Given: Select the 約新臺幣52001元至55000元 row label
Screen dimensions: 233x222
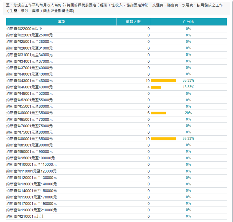Looking at the screenshot, I should (29, 100).
